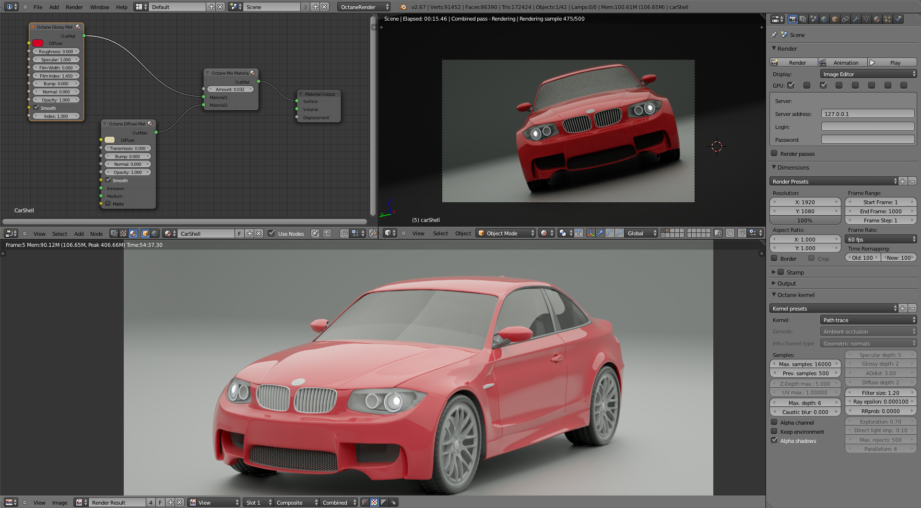Open the Display Image Editor dropdown
This screenshot has height=508, width=921.
(x=868, y=74)
